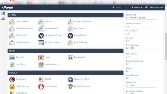This screenshot has width=167, height=94.
Task: Open FTP Hesapları statistic link
Action: [x=131, y=83]
